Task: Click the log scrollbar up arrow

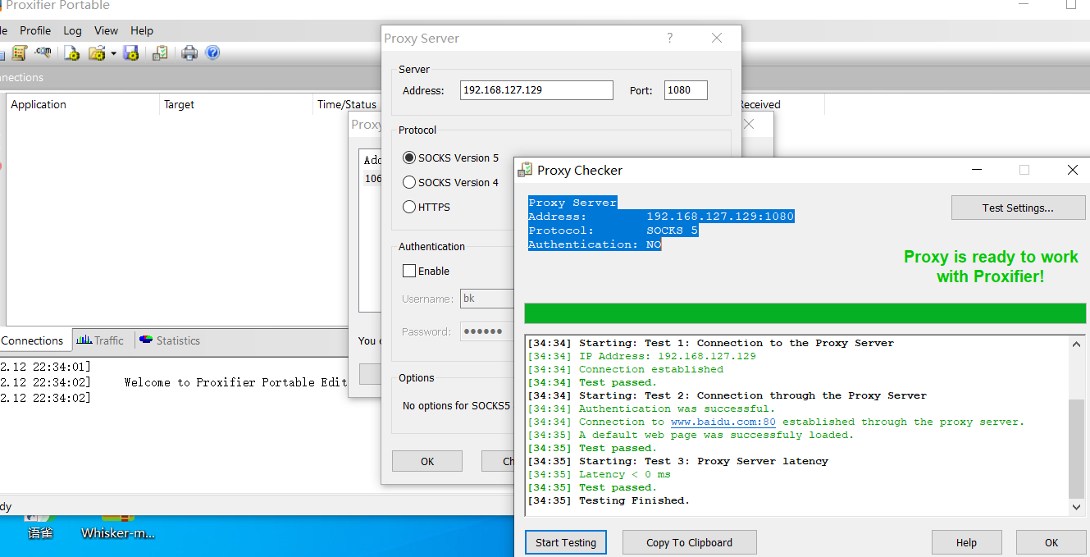Action: pos(1077,345)
